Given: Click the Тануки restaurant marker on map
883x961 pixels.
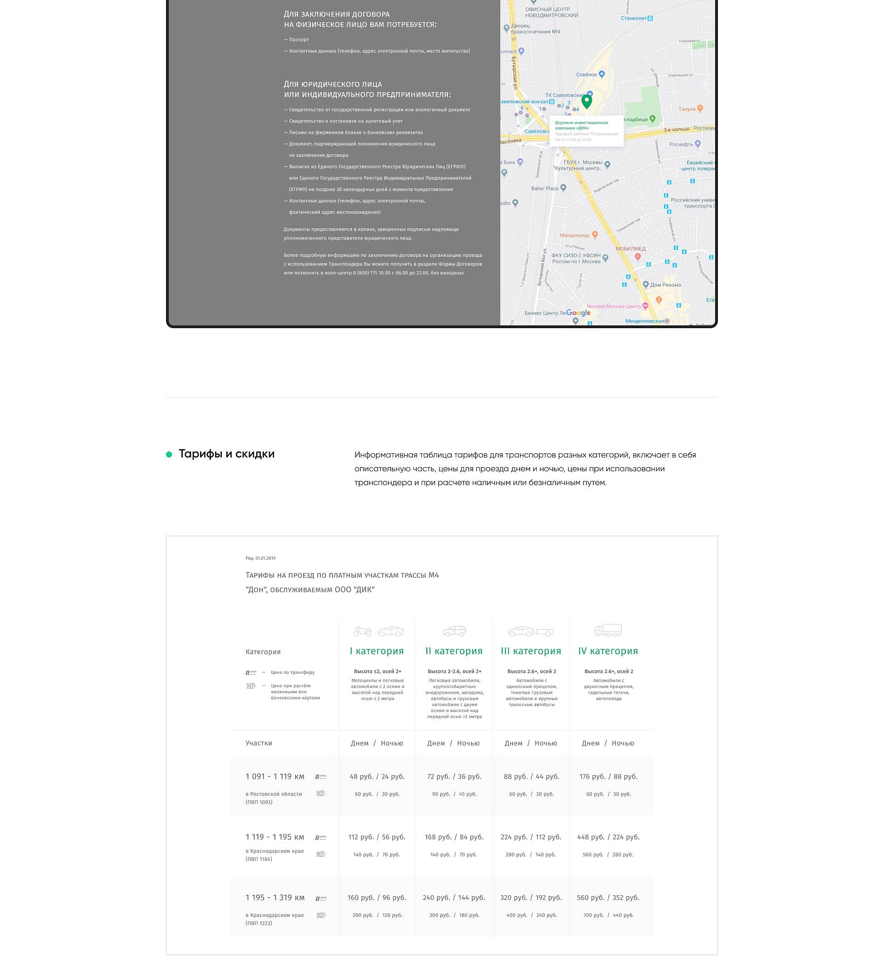Looking at the screenshot, I should (700, 109).
